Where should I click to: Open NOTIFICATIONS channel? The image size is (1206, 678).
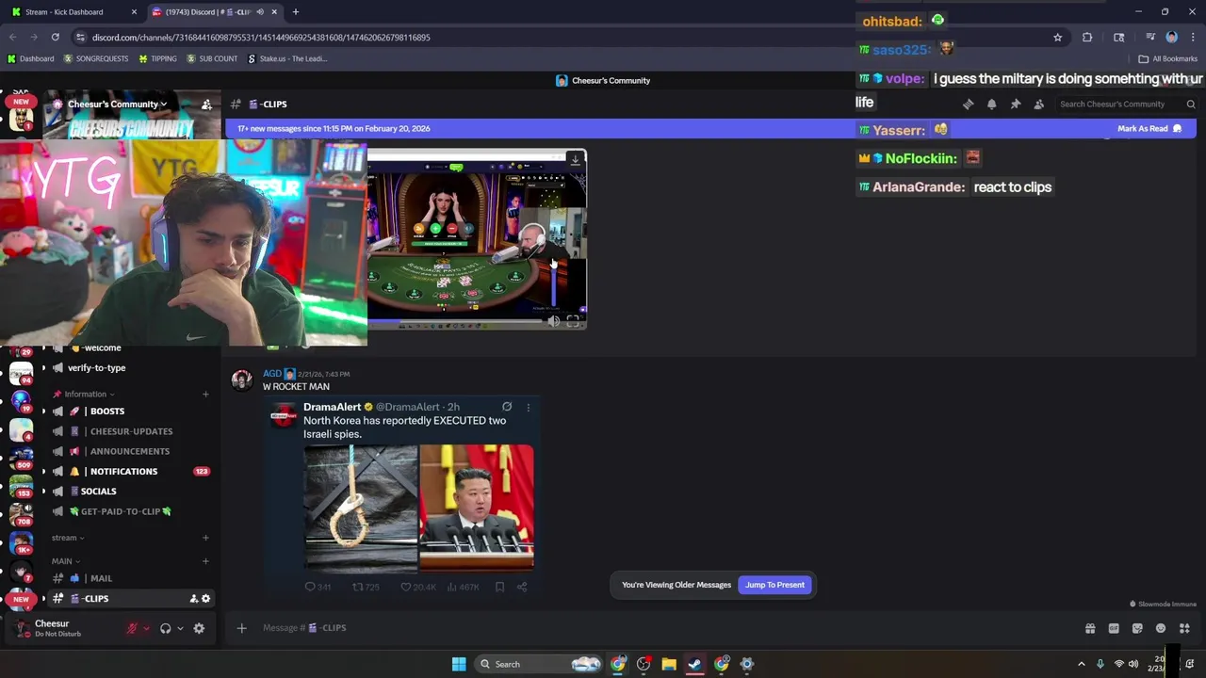[x=130, y=471]
